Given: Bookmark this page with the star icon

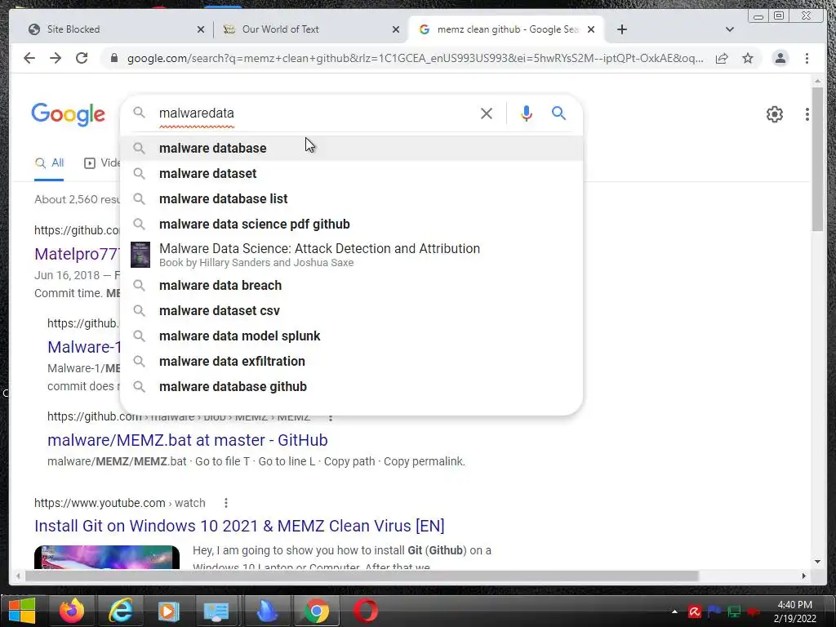Looking at the screenshot, I should pyautogui.click(x=748, y=58).
